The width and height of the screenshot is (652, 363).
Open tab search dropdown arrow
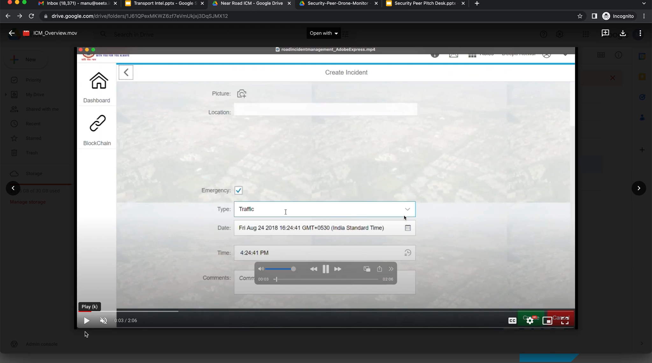(644, 4)
